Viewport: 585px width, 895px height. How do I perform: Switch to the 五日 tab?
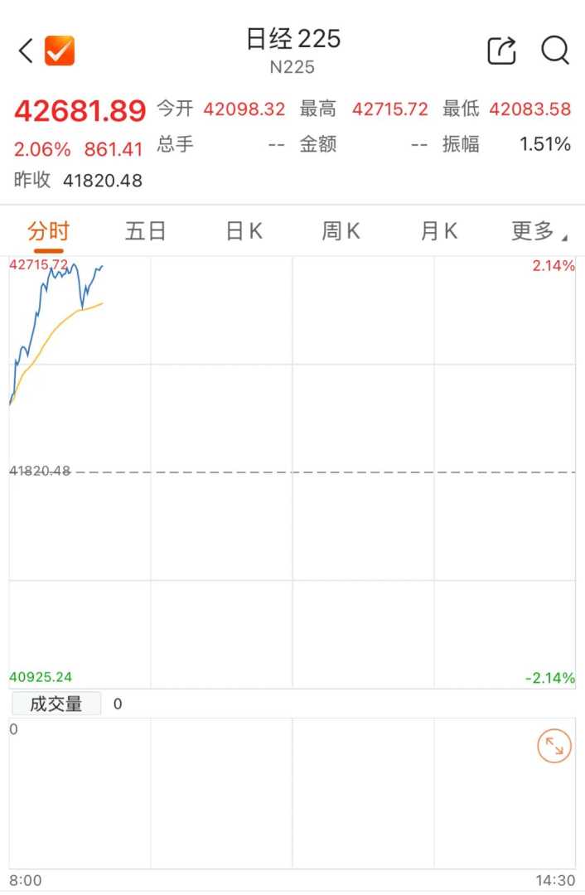coord(146,231)
